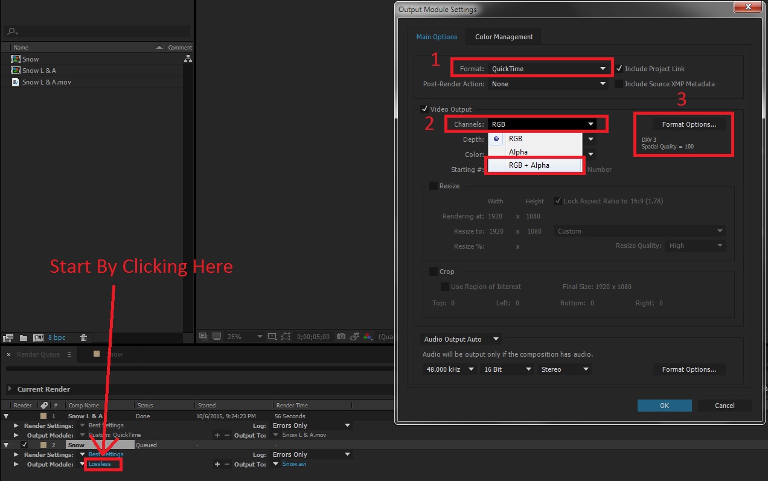
Task: Create a new folder in Project panel
Action: click(x=24, y=338)
